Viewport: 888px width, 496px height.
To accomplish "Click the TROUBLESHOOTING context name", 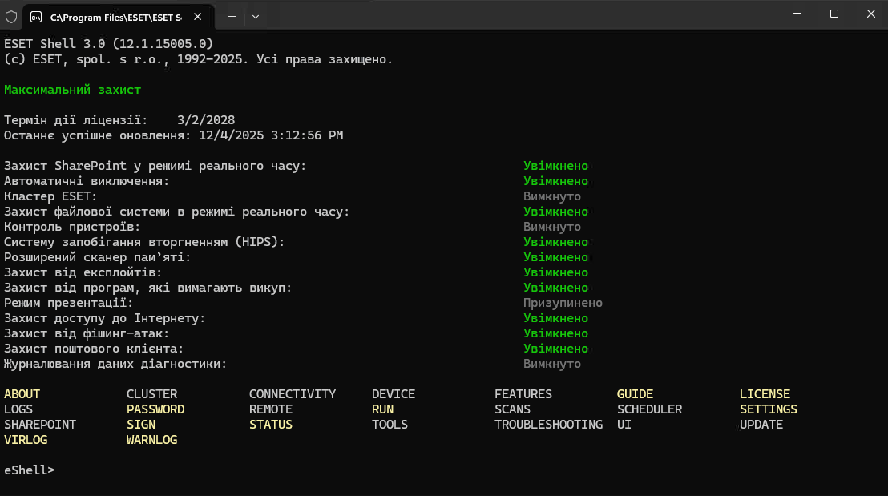I will click(x=548, y=425).
